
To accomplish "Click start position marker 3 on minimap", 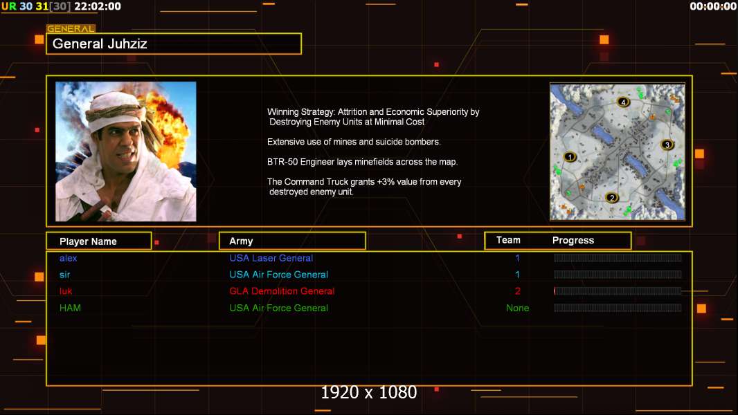I will (667, 145).
